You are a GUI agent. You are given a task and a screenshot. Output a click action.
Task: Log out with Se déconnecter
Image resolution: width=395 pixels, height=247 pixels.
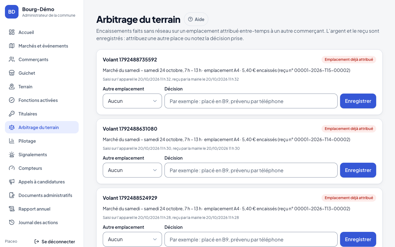[55, 241]
